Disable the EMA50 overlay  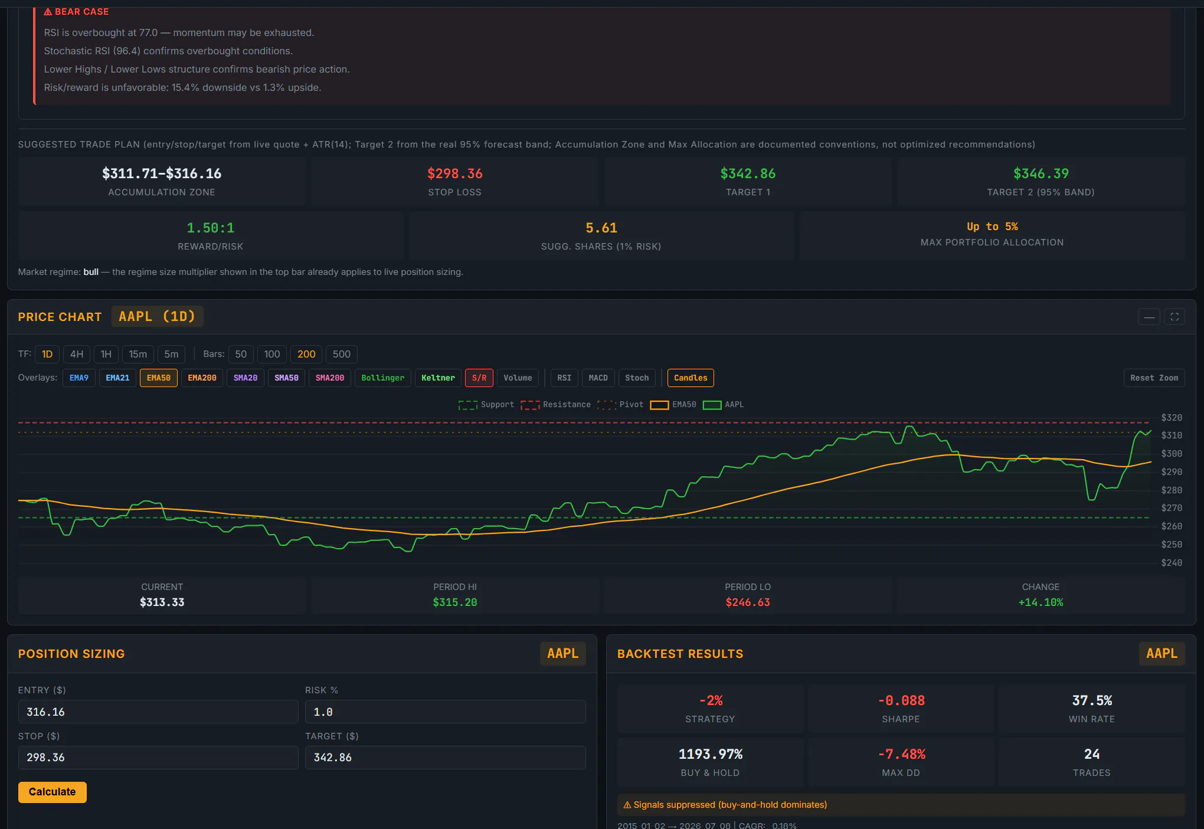coord(159,378)
